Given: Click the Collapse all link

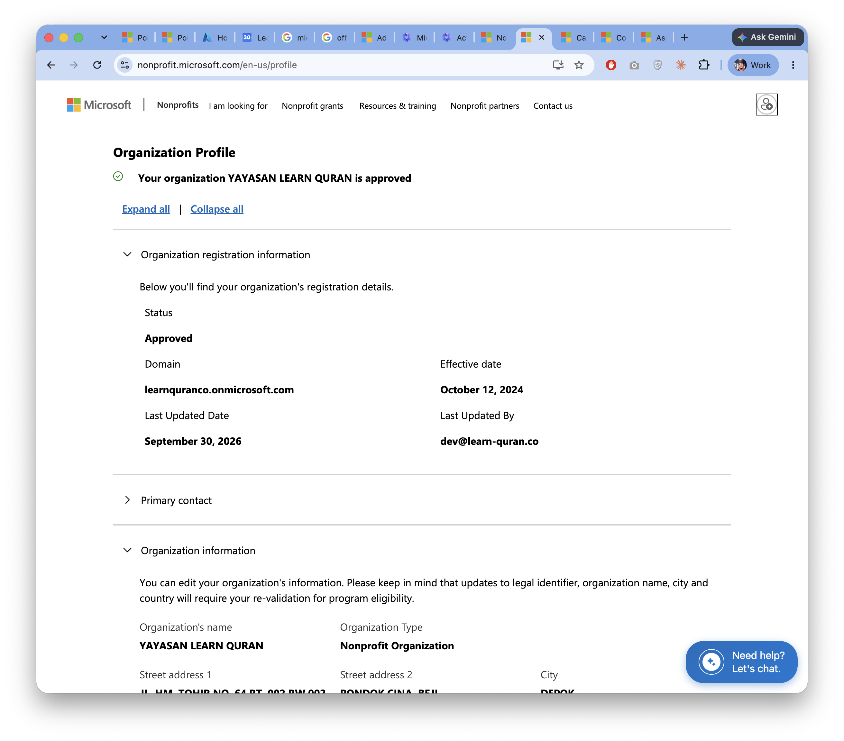Looking at the screenshot, I should tap(217, 209).
